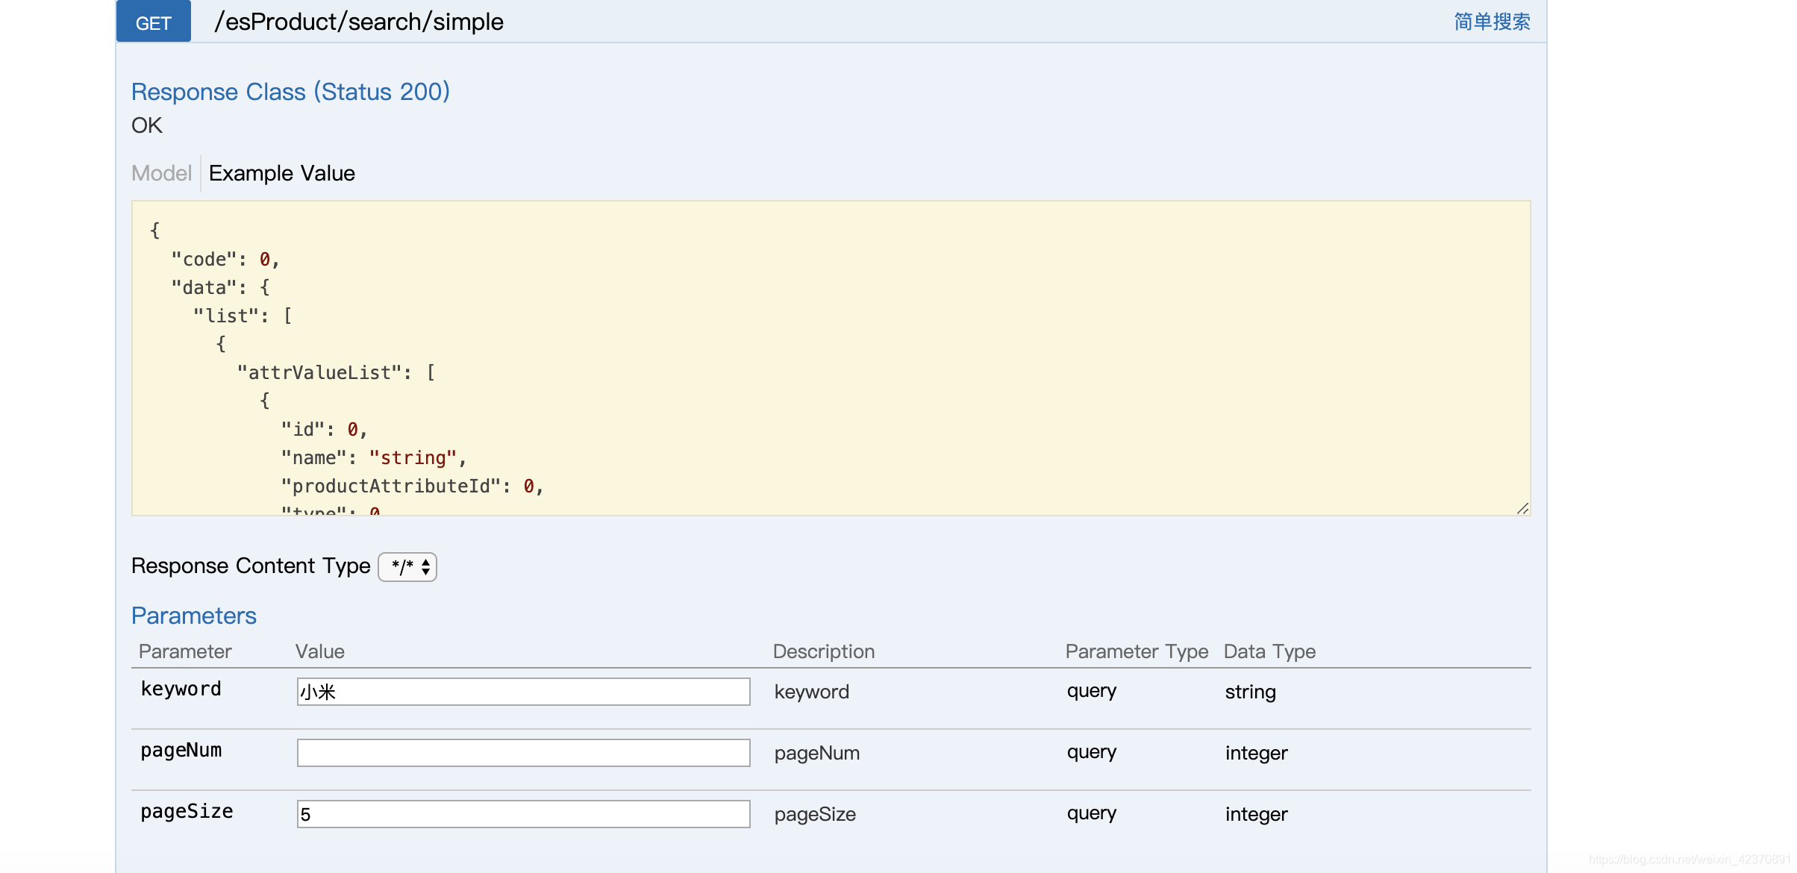
Task: Click the Parameters section heading
Action: (194, 616)
